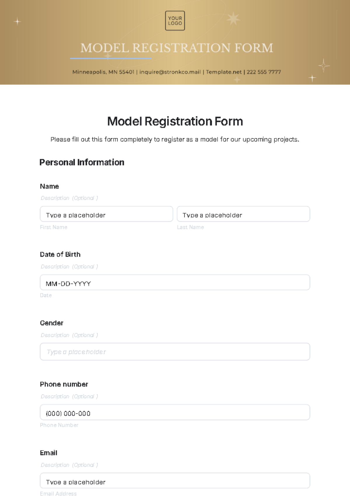This screenshot has height=496, width=350.
Task: Open the Template.net link in header
Action: tap(224, 72)
